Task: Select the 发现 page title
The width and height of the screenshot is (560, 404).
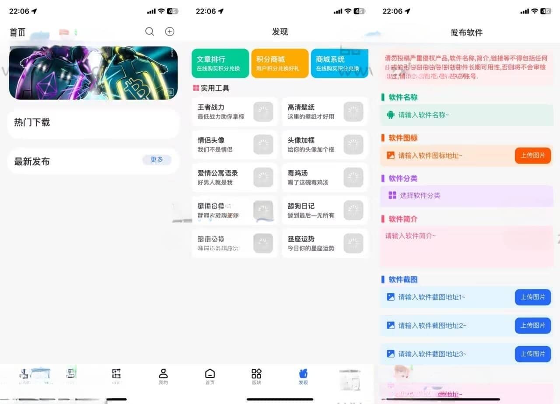Action: [x=280, y=32]
